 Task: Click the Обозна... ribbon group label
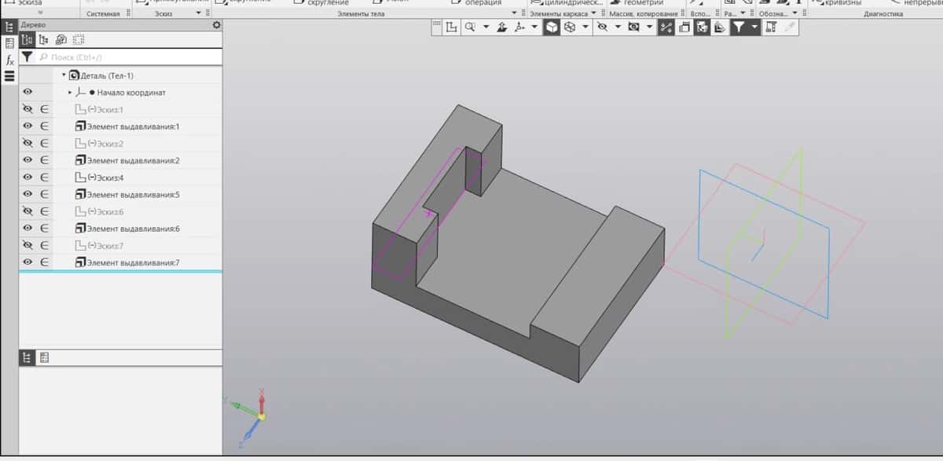[x=774, y=14]
